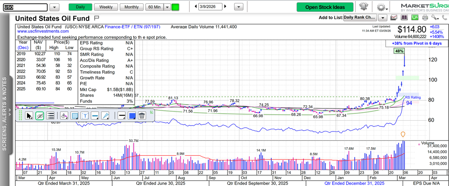Switch to Monthly chart period
Image resolution: width=449 pixels, height=186 pixels.
point(131,7)
